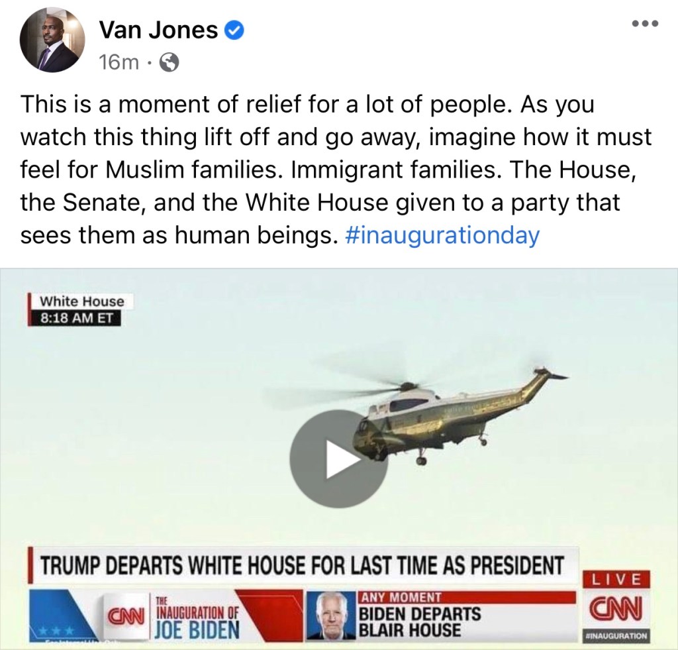
Task: Click the CNN logo under LIVE
Action: (616, 609)
